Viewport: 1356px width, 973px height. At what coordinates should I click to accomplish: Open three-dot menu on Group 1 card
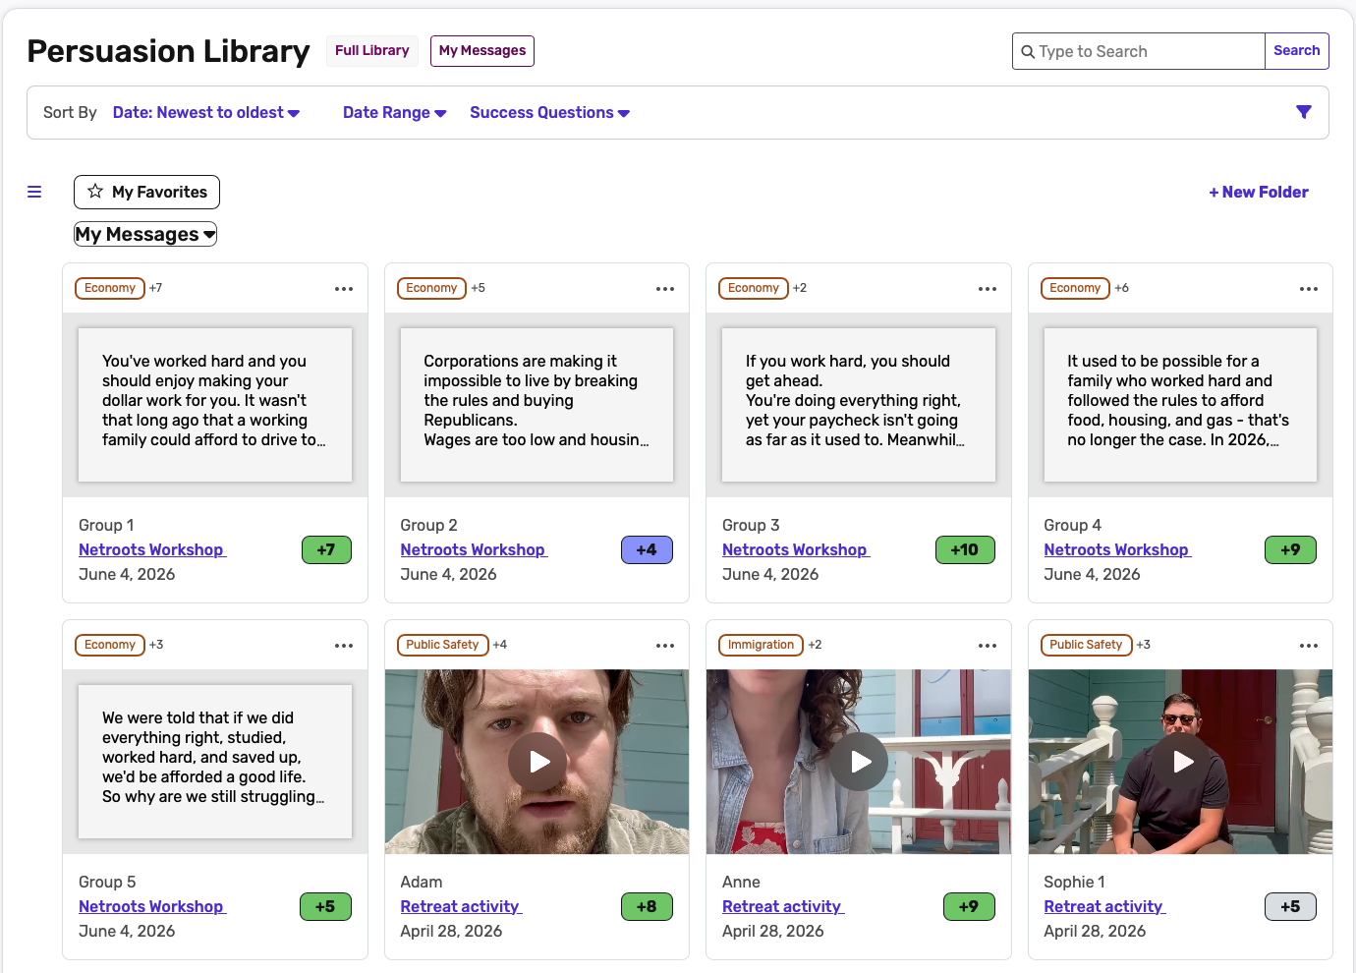(x=344, y=289)
